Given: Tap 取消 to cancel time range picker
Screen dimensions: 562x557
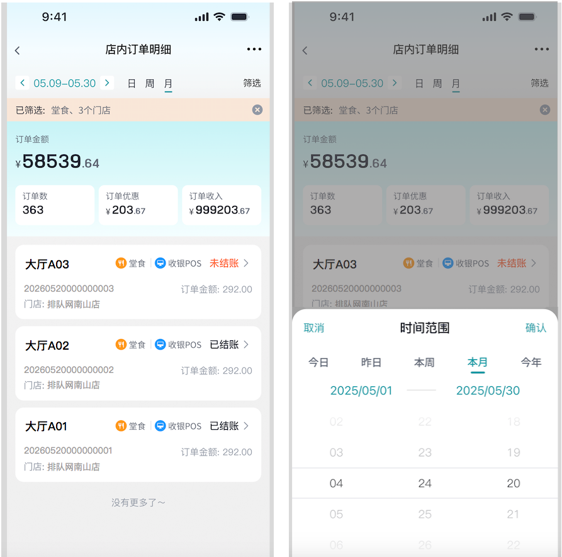Looking at the screenshot, I should click(x=314, y=328).
